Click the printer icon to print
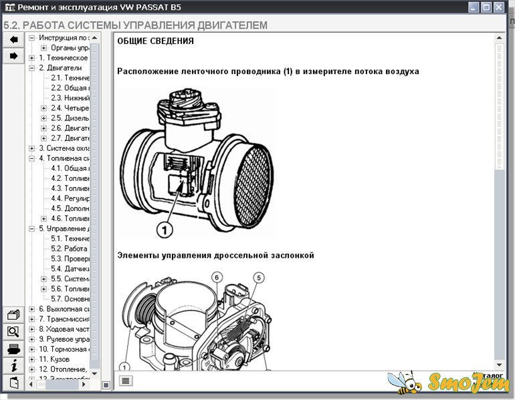 pyautogui.click(x=13, y=349)
